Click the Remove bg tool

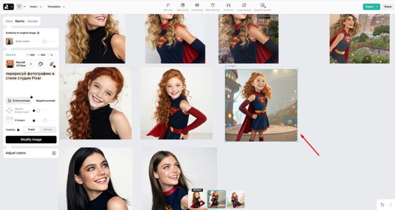click(x=183, y=7)
